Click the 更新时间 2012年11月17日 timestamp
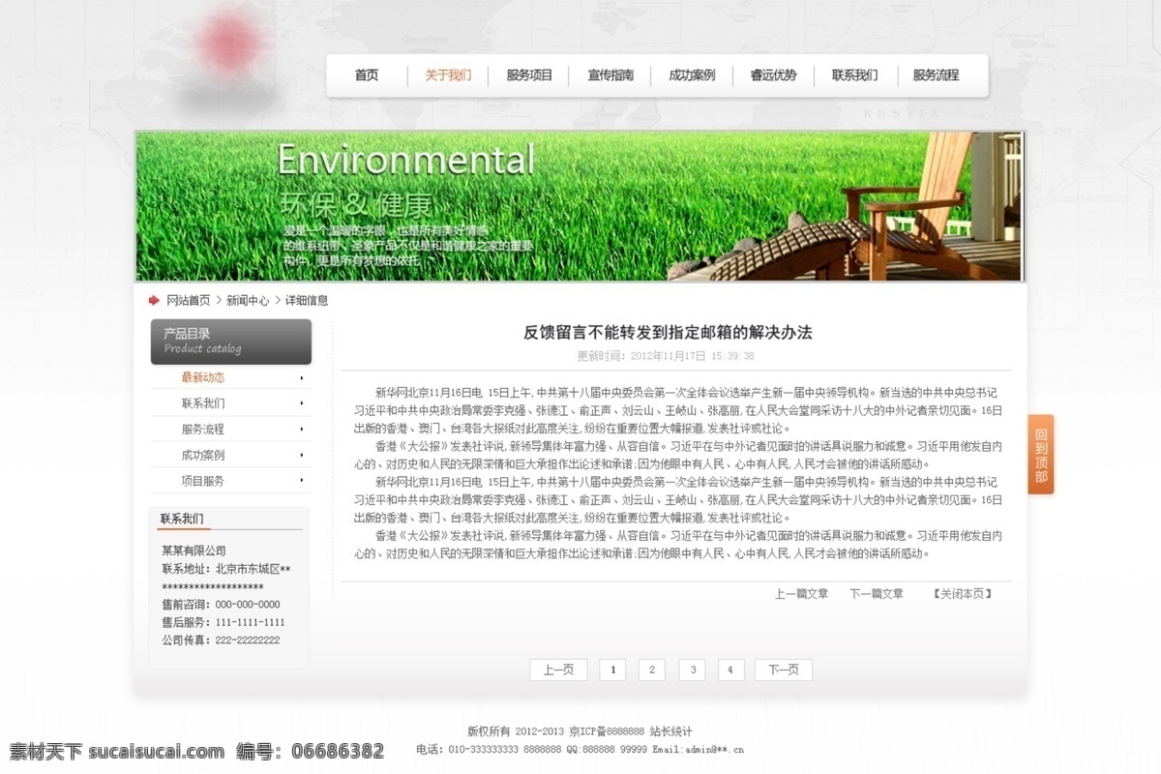Viewport: 1161px width, 774px height. click(666, 356)
